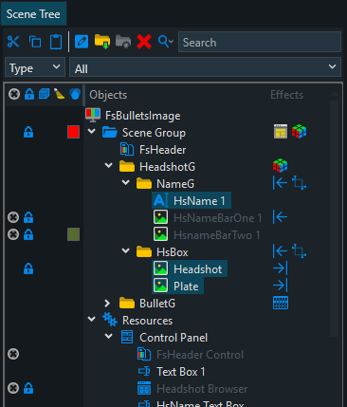
Task: Click into the Search field
Action: [260, 42]
